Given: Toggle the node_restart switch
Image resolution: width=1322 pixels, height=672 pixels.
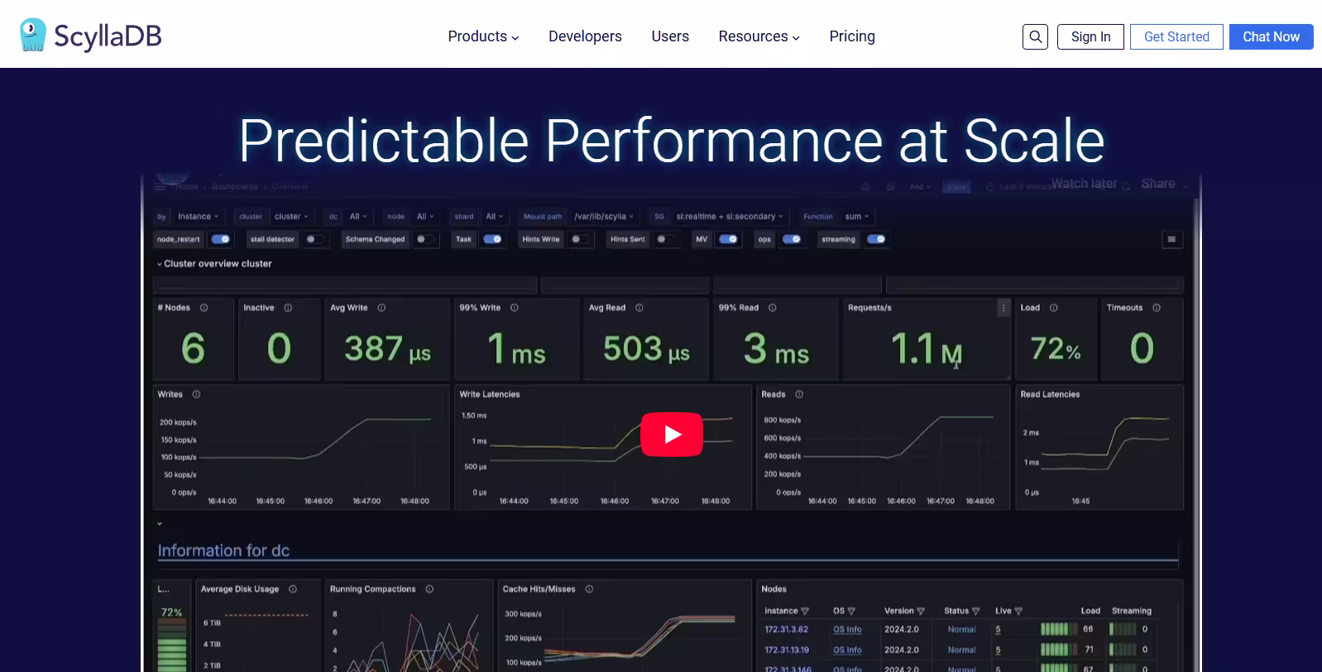Looking at the screenshot, I should coord(220,239).
